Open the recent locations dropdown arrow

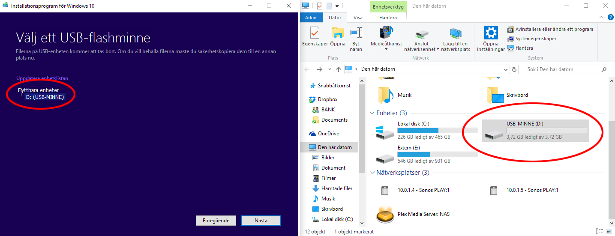pos(329,69)
